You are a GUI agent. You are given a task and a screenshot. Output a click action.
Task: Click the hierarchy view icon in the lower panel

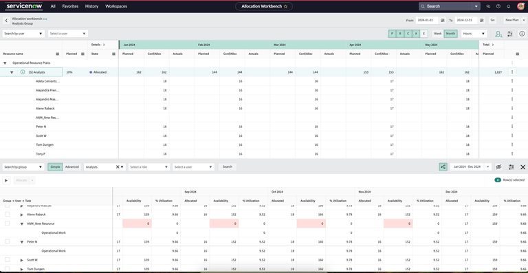tap(443, 167)
